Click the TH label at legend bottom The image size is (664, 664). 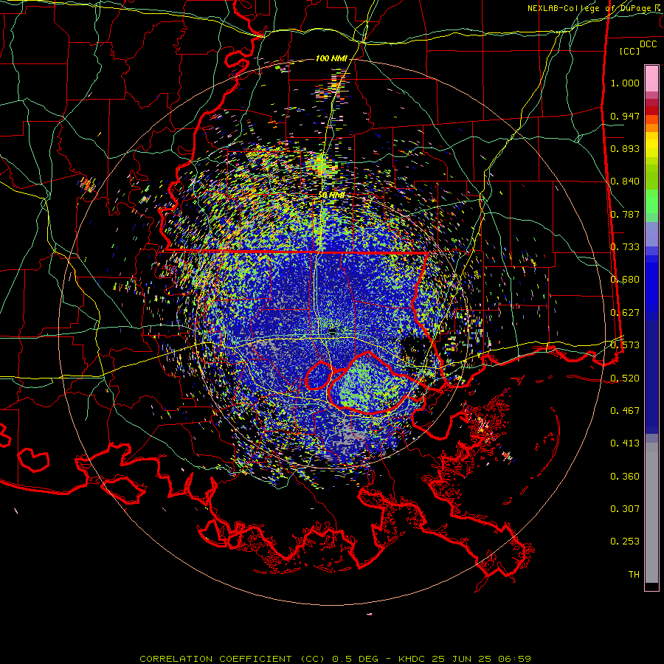[634, 575]
